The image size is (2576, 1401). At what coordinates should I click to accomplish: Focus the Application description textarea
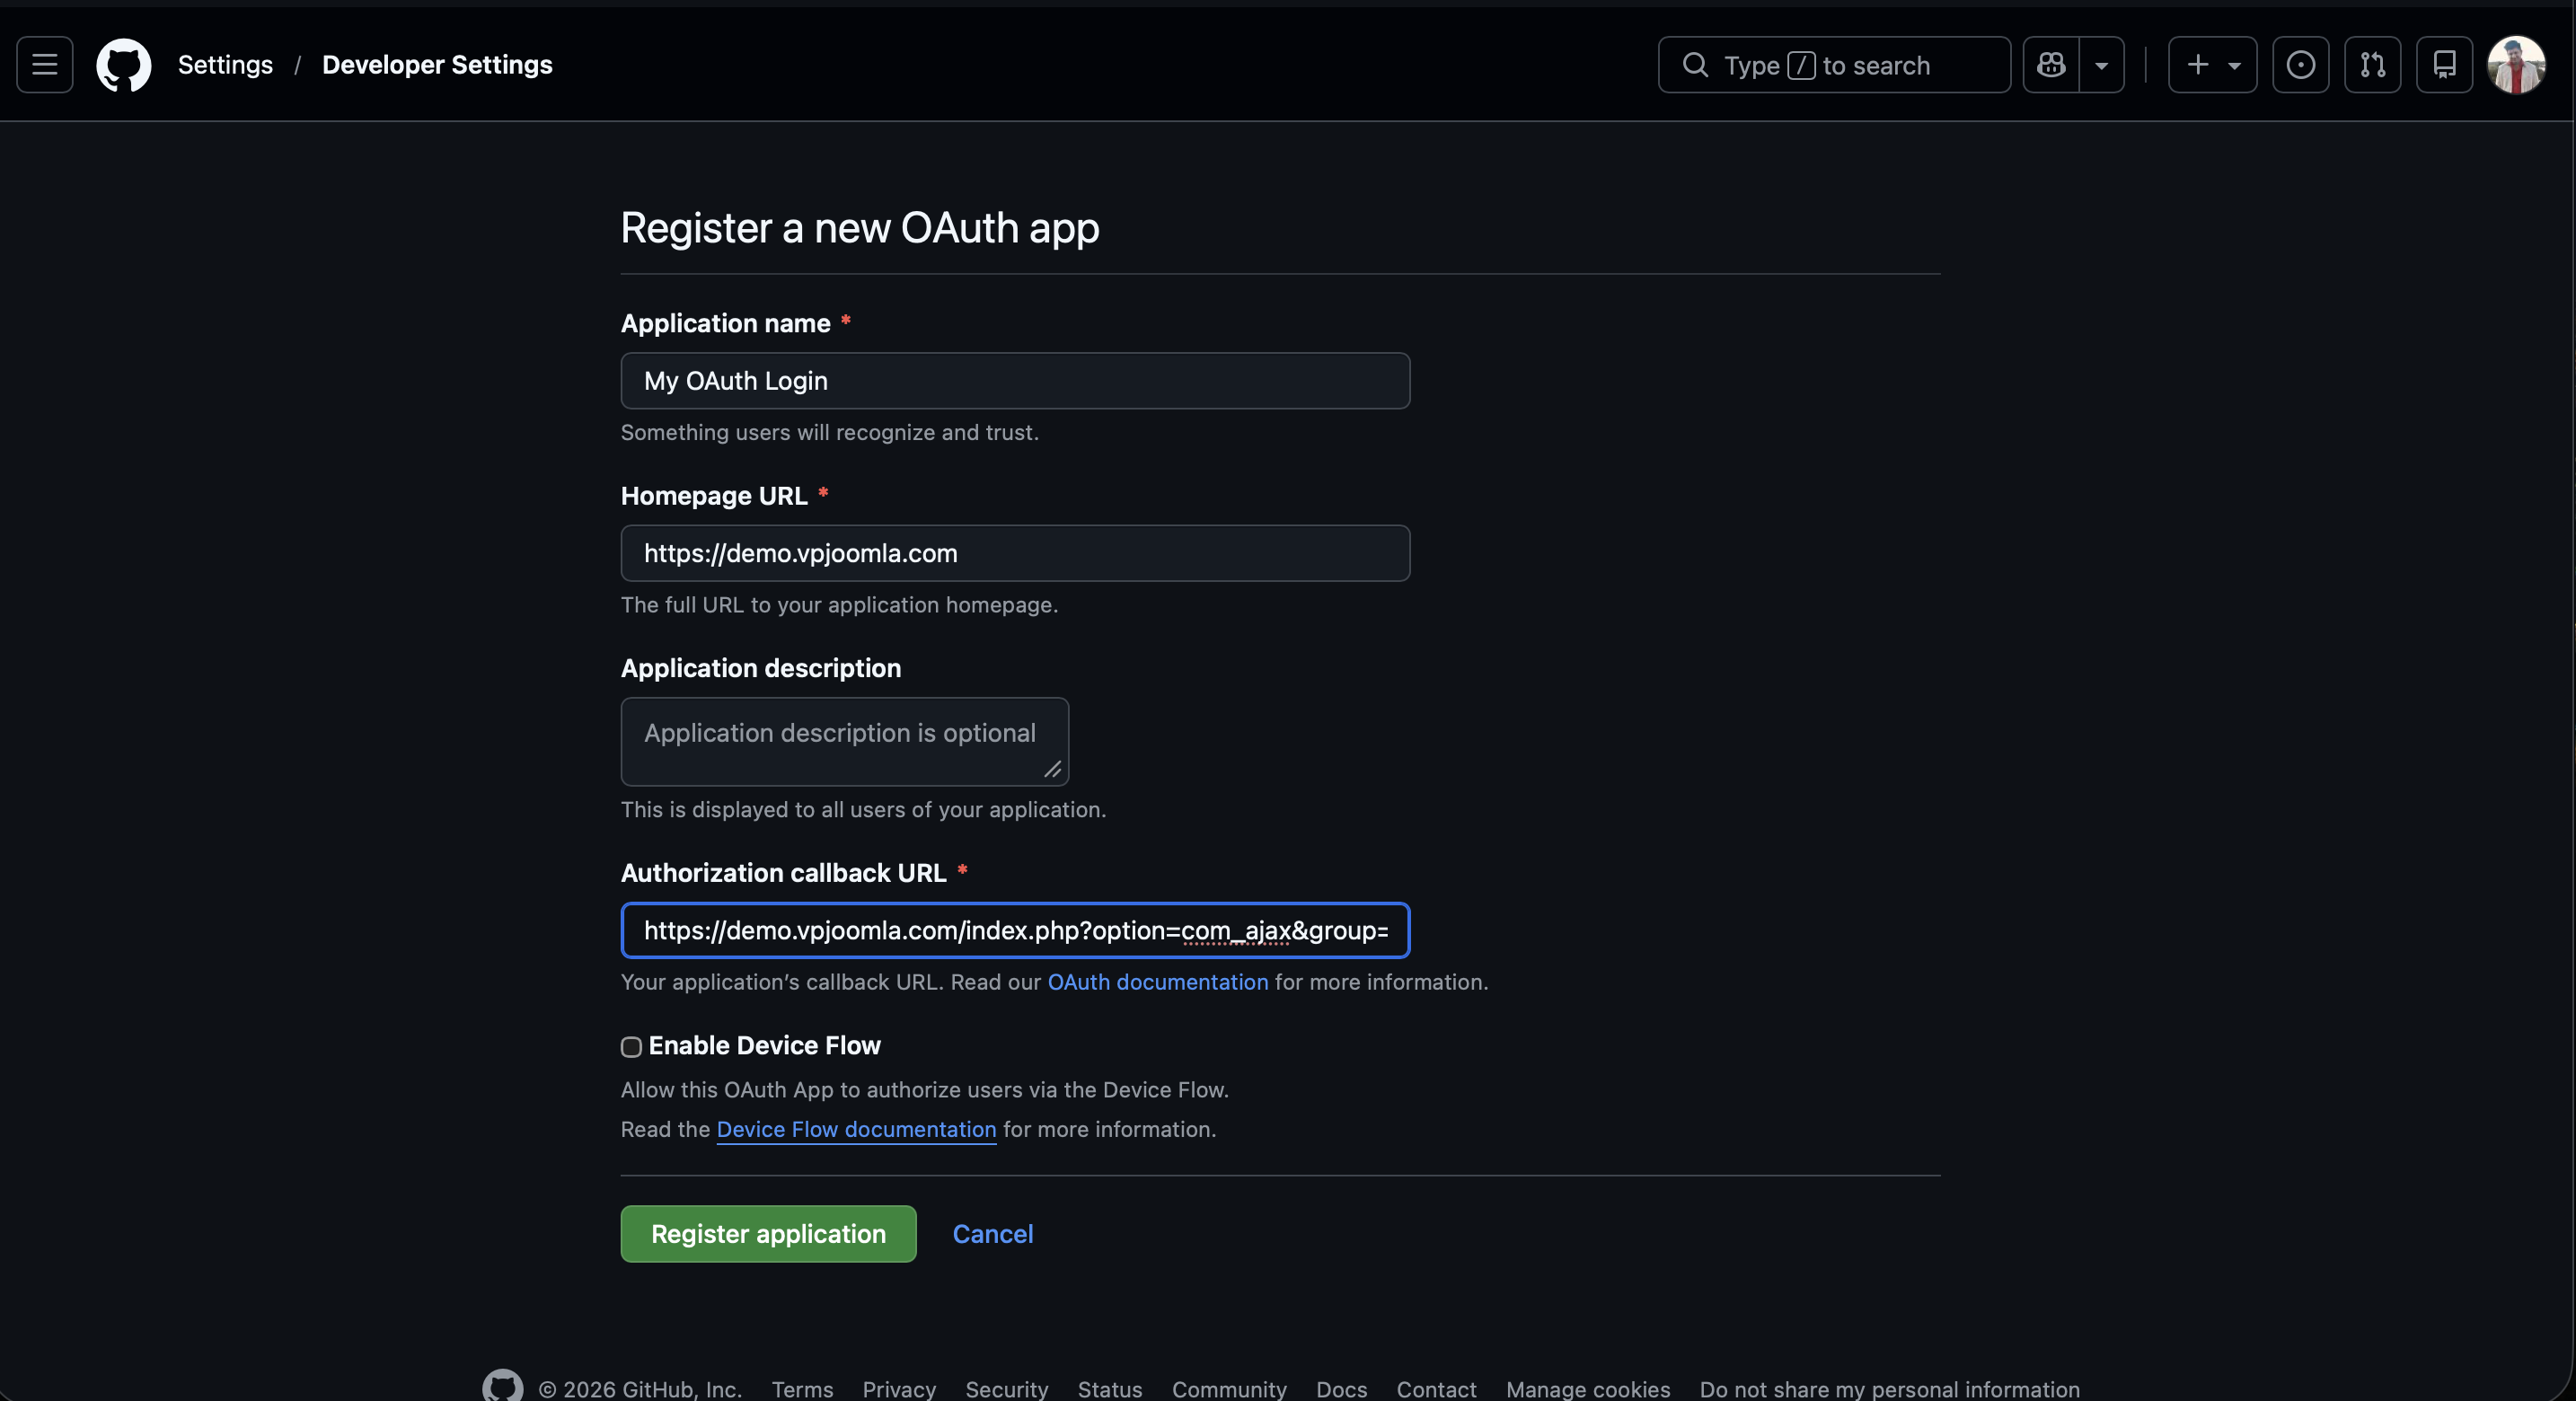tap(845, 742)
